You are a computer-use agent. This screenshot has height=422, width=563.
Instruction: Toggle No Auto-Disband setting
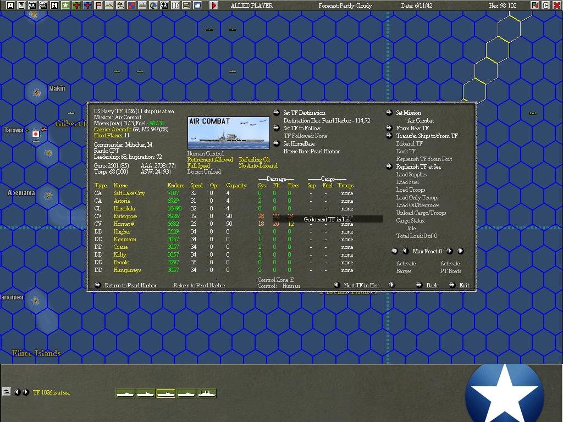click(x=258, y=166)
